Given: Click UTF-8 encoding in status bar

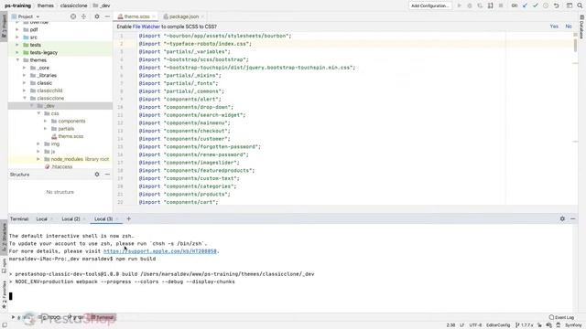Looking at the screenshot, I should (x=475, y=325).
